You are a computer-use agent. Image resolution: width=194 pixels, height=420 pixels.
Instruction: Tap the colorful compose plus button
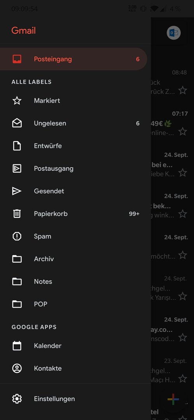click(x=173, y=399)
